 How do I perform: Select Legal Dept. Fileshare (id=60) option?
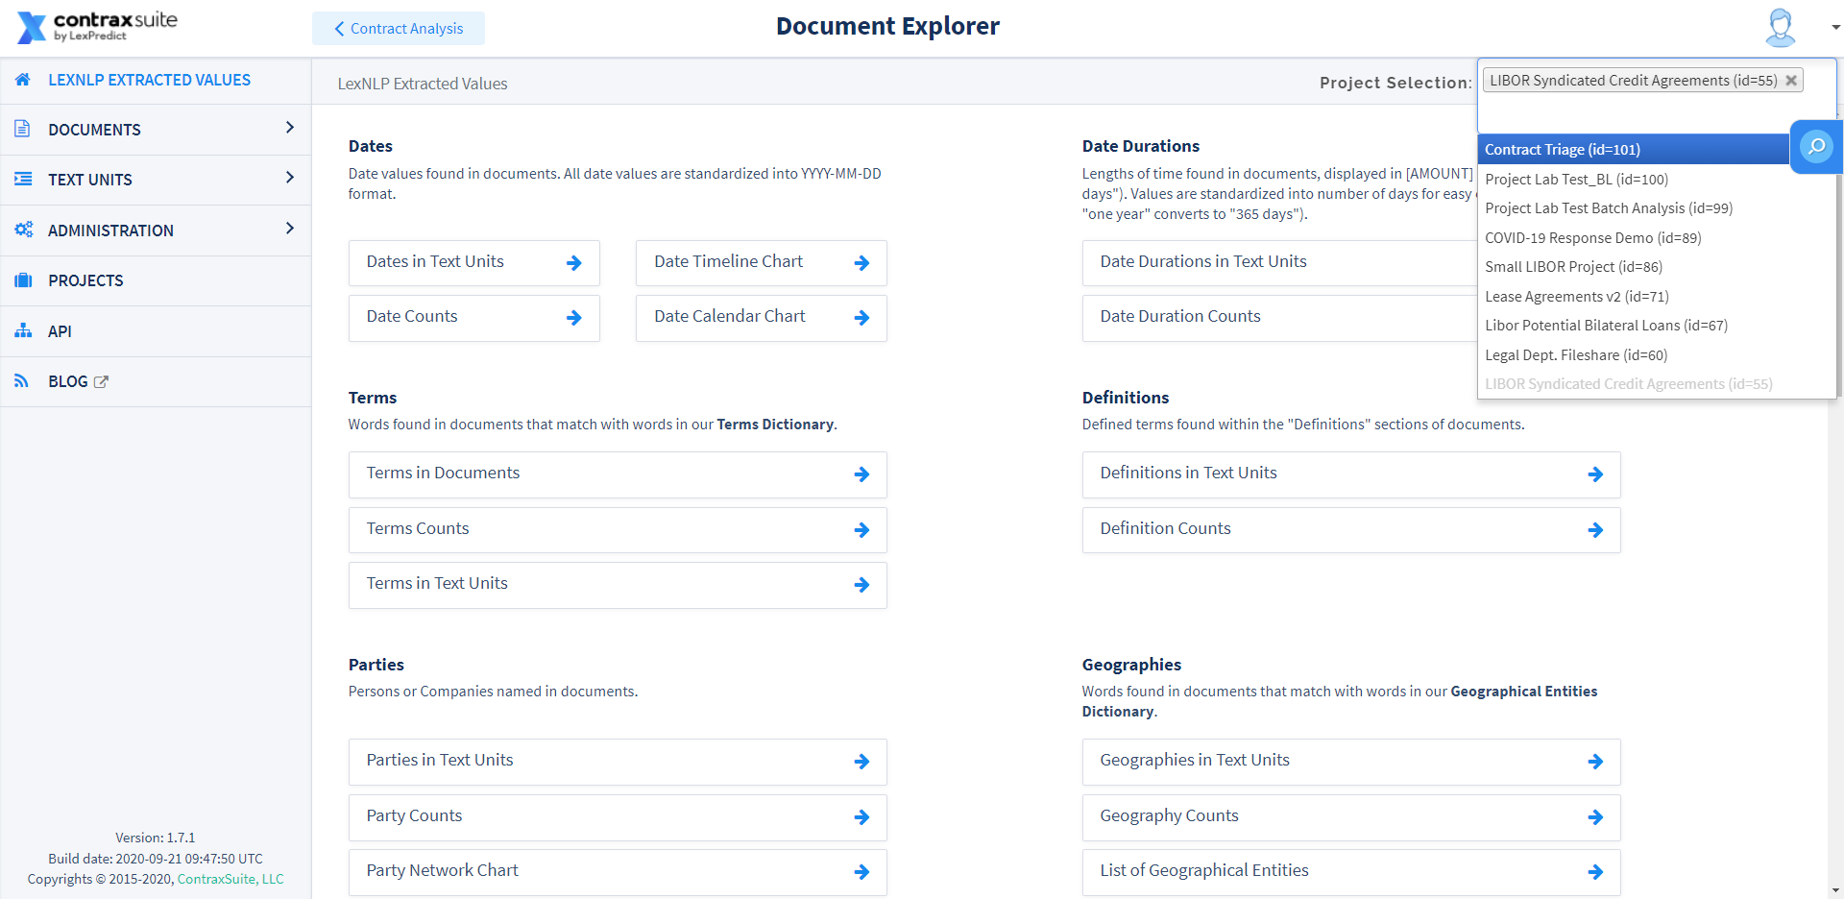[x=1656, y=355]
